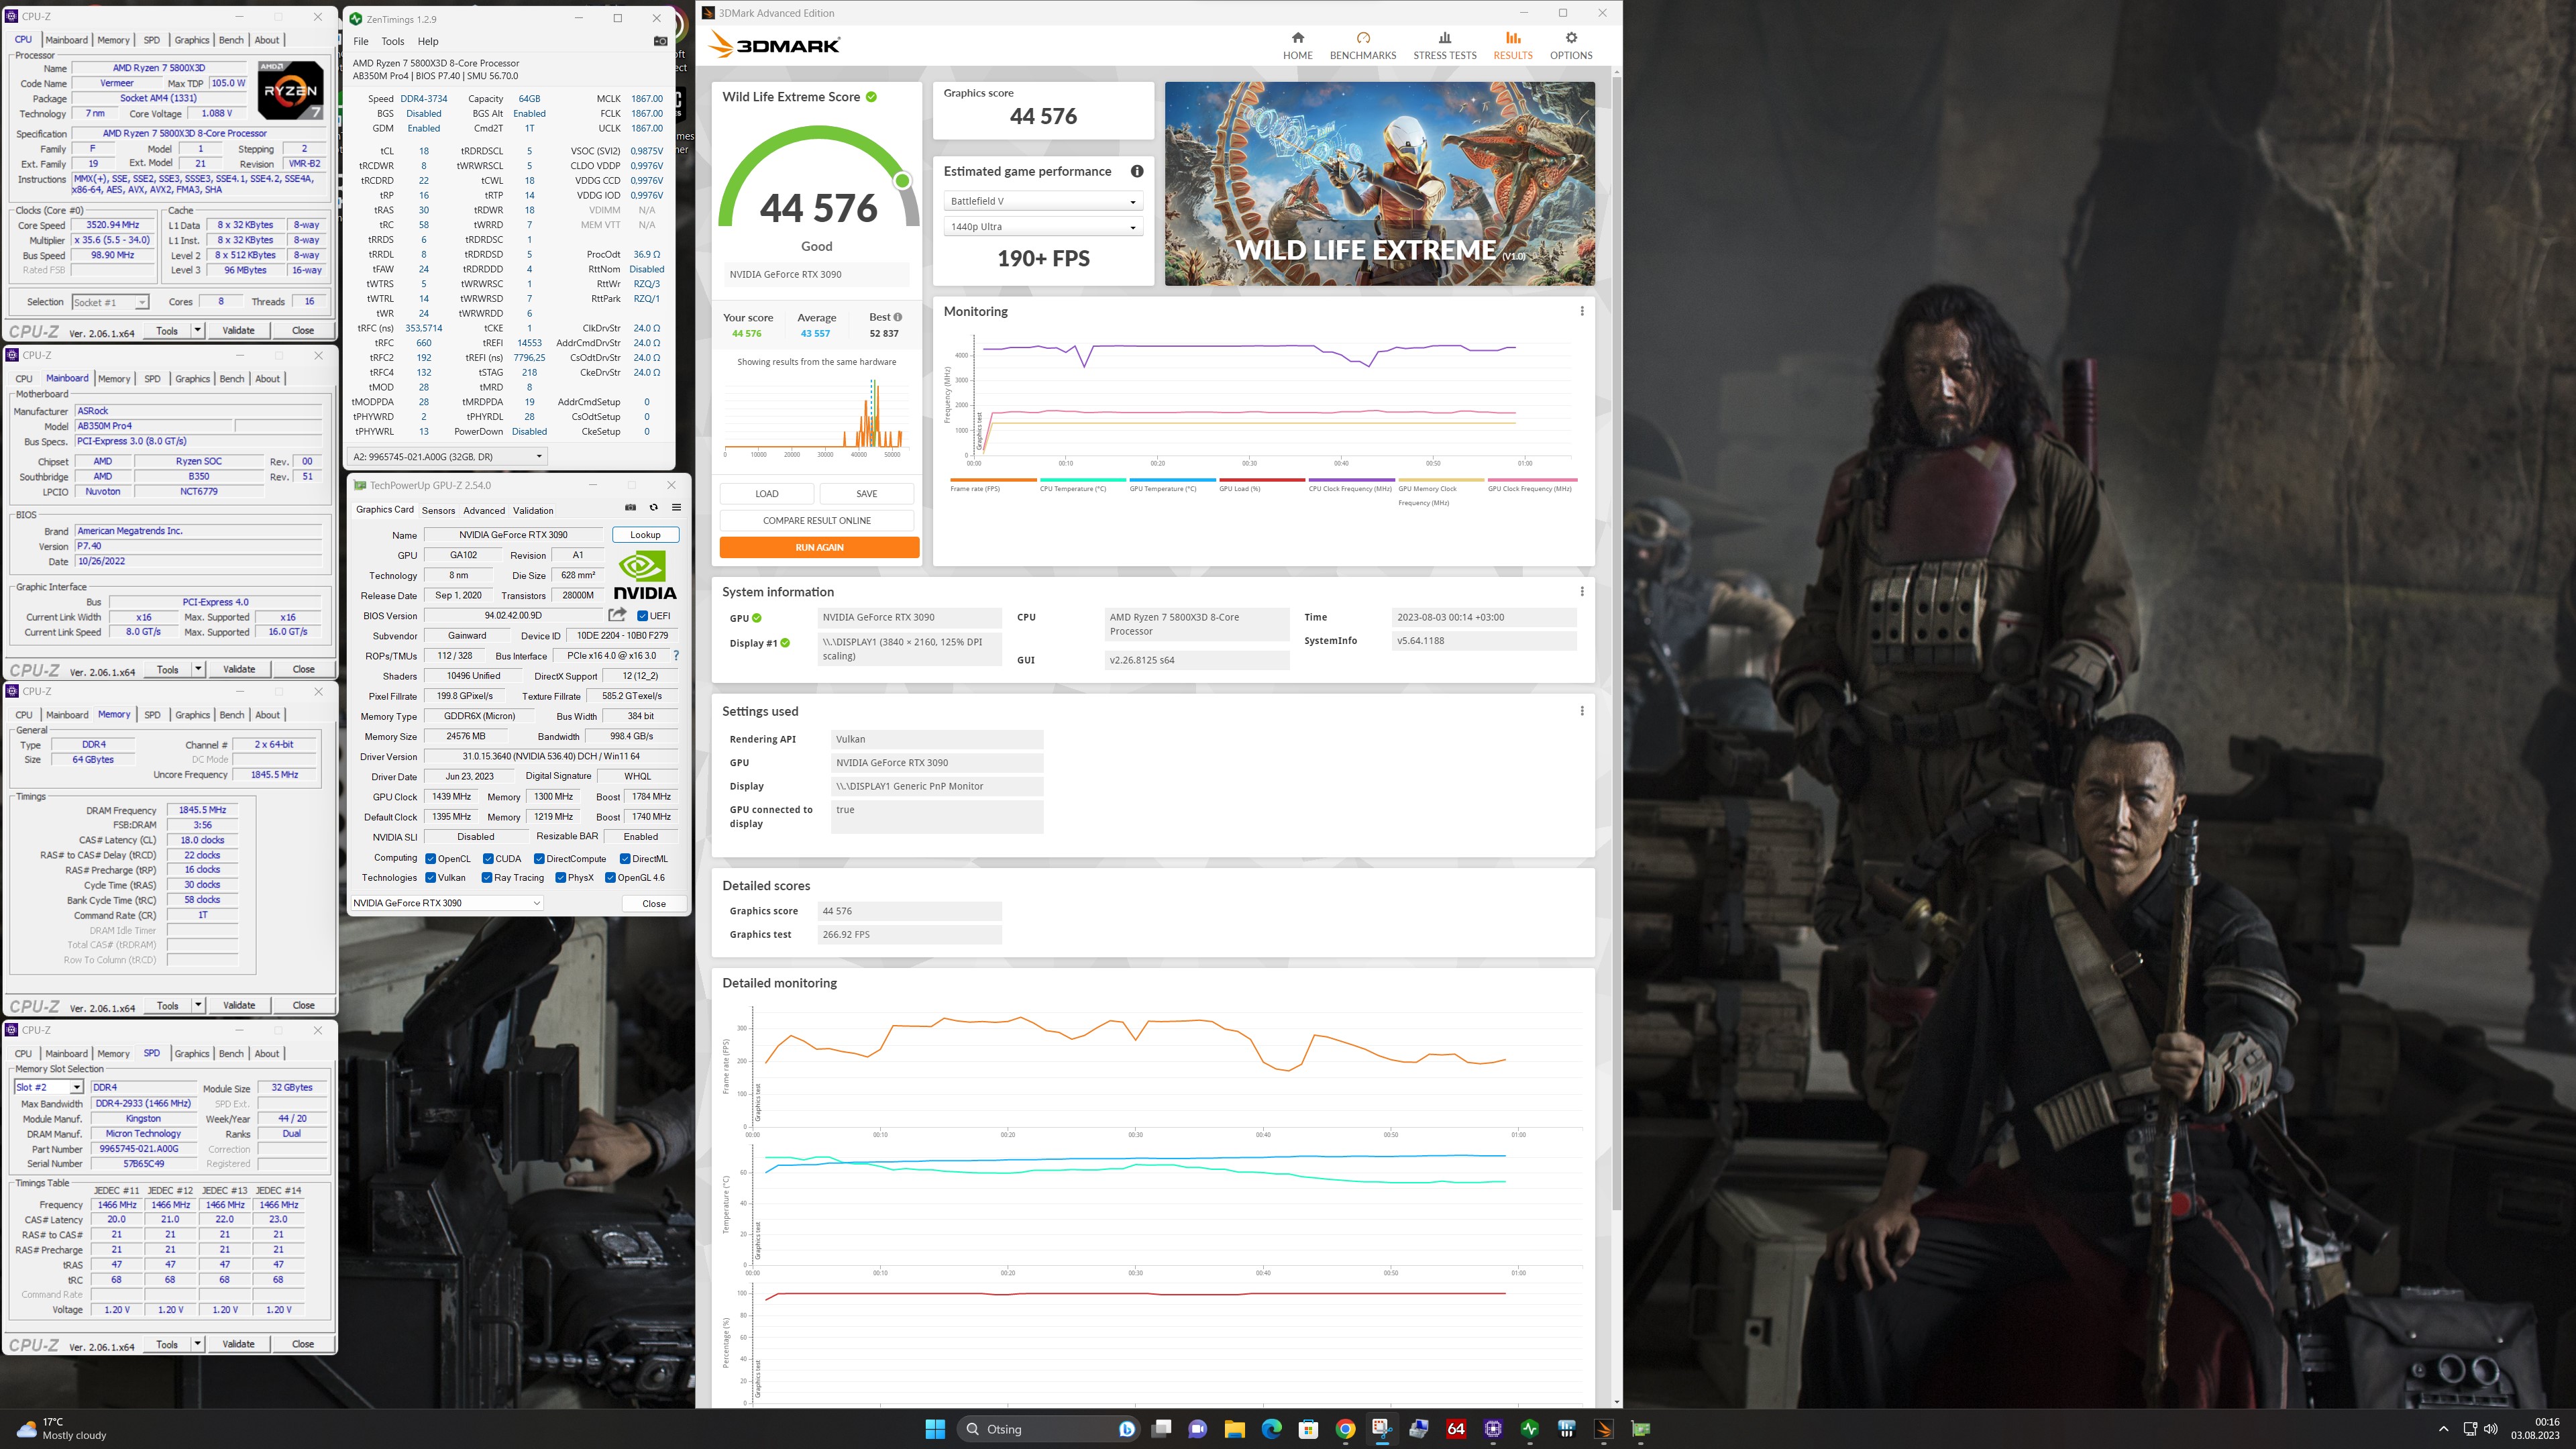Click Wild Life Extreme banner thumbnail

1379,183
